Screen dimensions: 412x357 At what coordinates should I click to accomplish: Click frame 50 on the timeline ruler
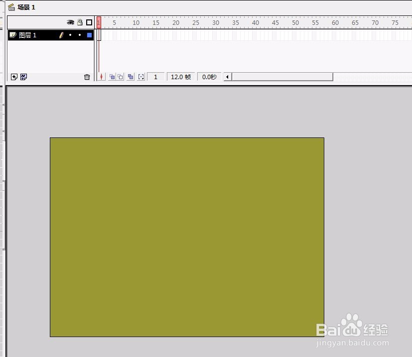[295, 22]
